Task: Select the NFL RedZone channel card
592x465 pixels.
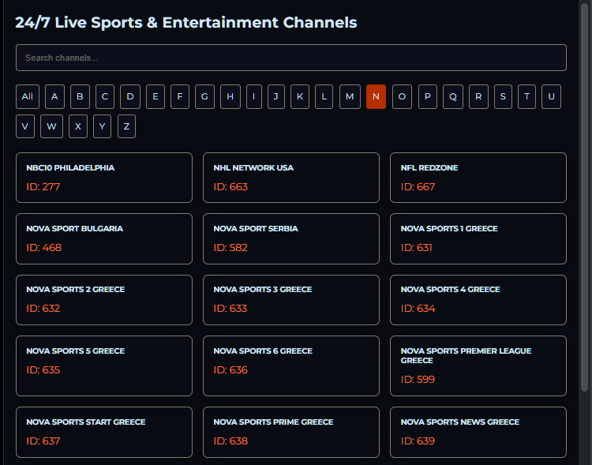Action: pos(478,178)
